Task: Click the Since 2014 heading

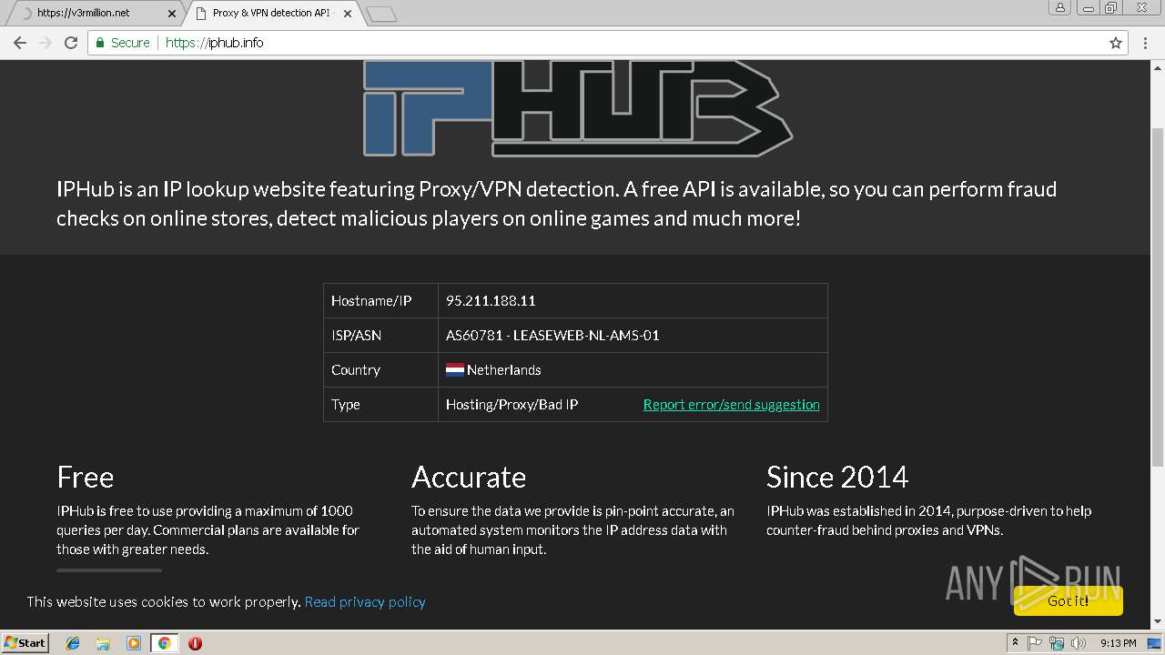Action: coord(837,477)
